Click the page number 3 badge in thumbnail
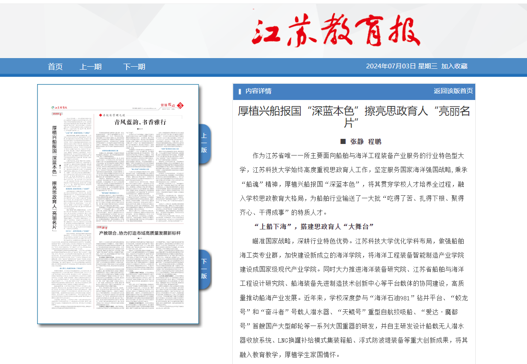The height and width of the screenshot is (364, 527). pyautogui.click(x=180, y=105)
